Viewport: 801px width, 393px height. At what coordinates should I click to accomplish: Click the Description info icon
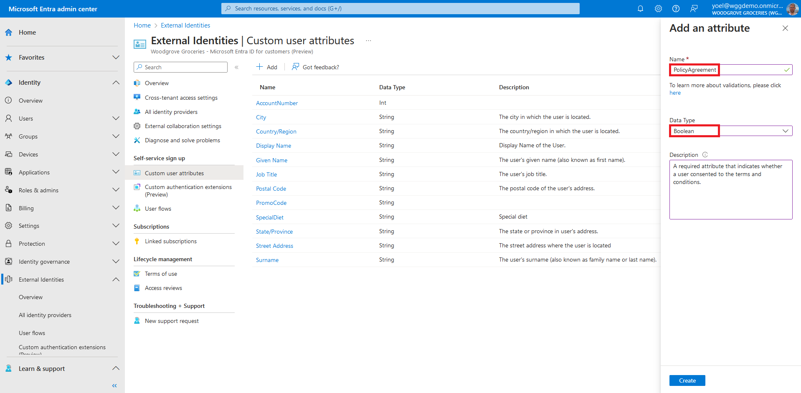tap(705, 155)
